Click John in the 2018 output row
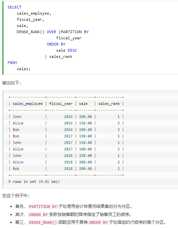The height and width of the screenshot is (228, 178). (17, 156)
